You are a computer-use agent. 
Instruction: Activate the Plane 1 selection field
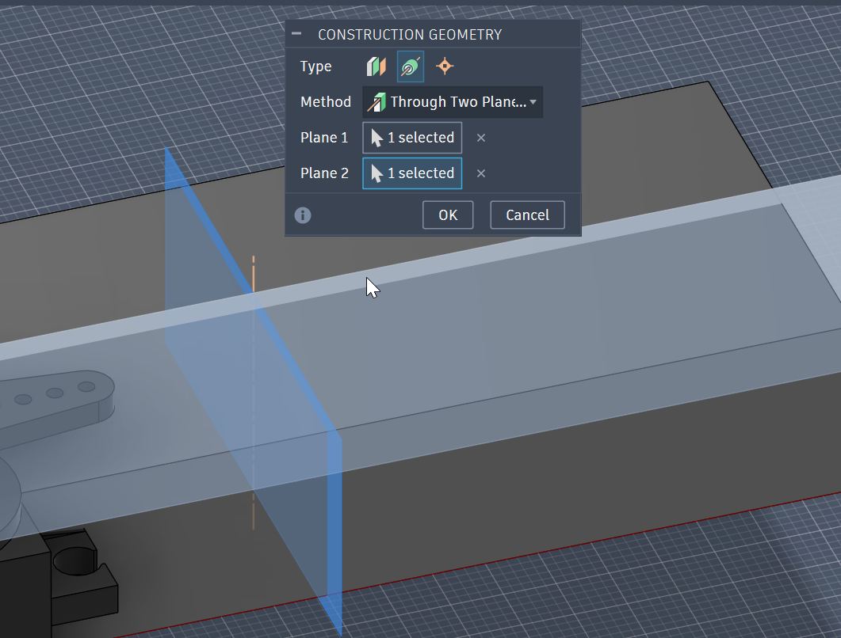(x=412, y=138)
